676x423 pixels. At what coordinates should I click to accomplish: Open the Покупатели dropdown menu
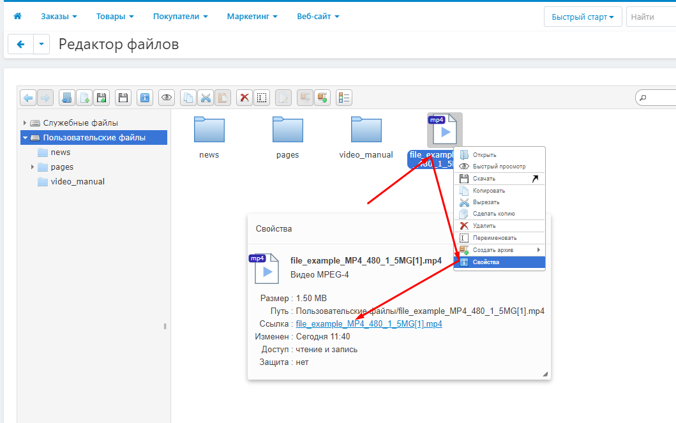coord(181,17)
